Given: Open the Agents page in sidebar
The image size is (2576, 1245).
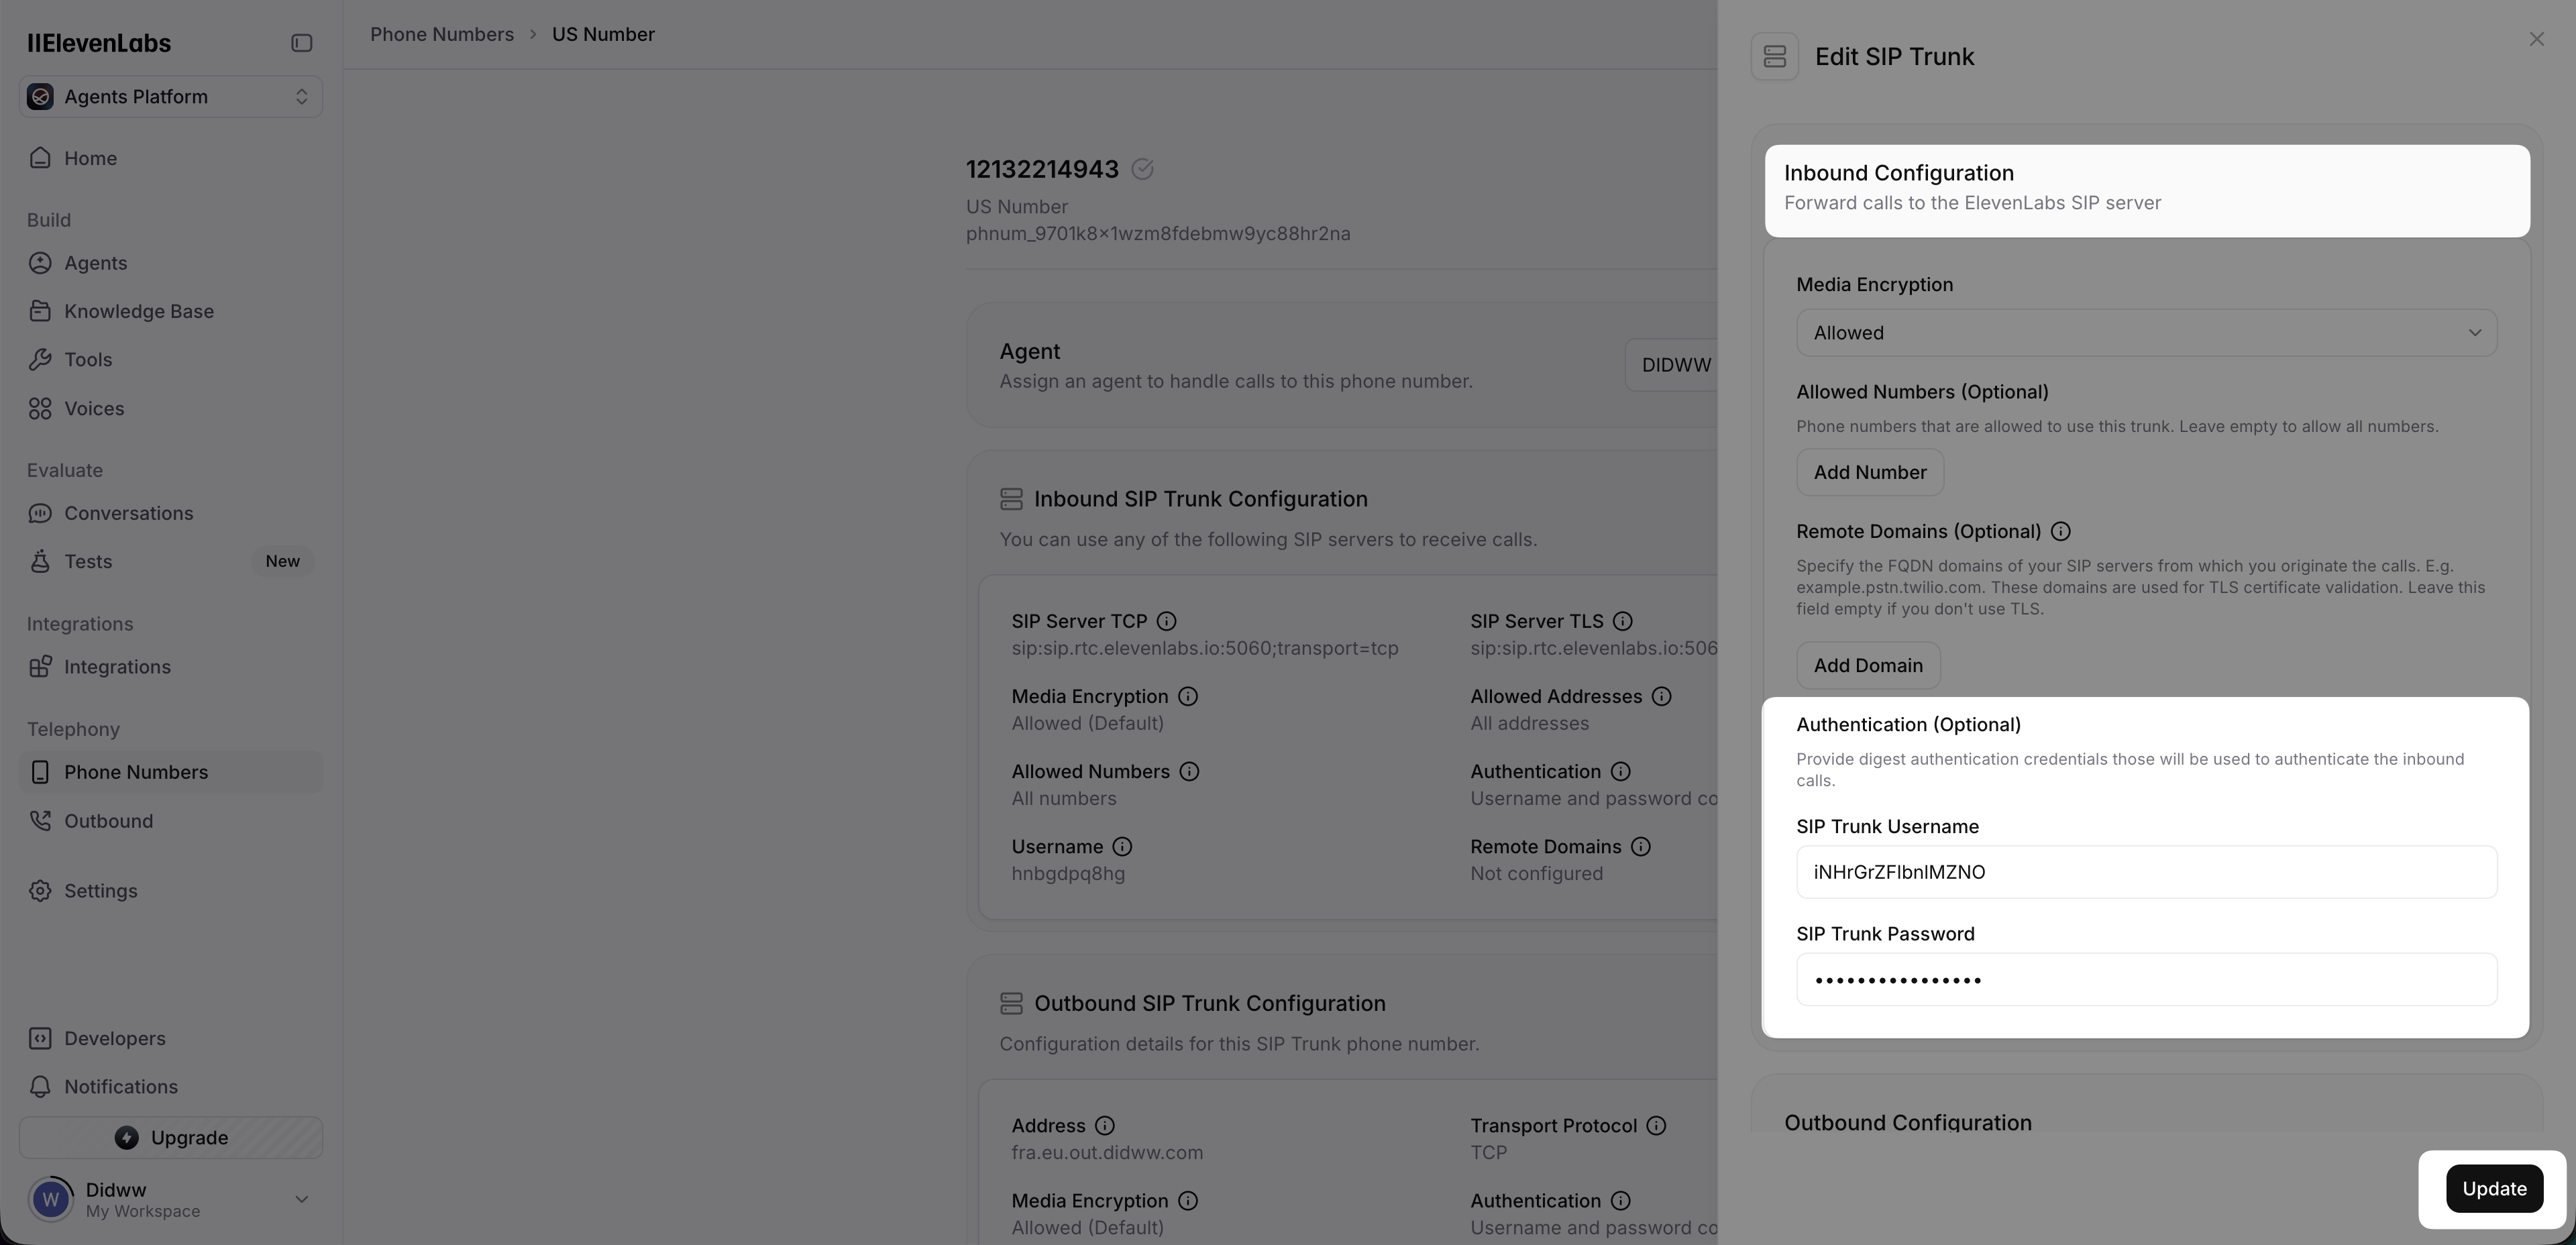Looking at the screenshot, I should 96,263.
